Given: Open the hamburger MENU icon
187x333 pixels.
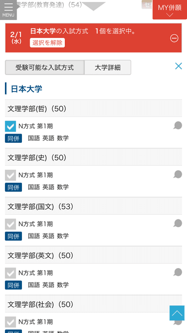Looking at the screenshot, I should (8, 10).
